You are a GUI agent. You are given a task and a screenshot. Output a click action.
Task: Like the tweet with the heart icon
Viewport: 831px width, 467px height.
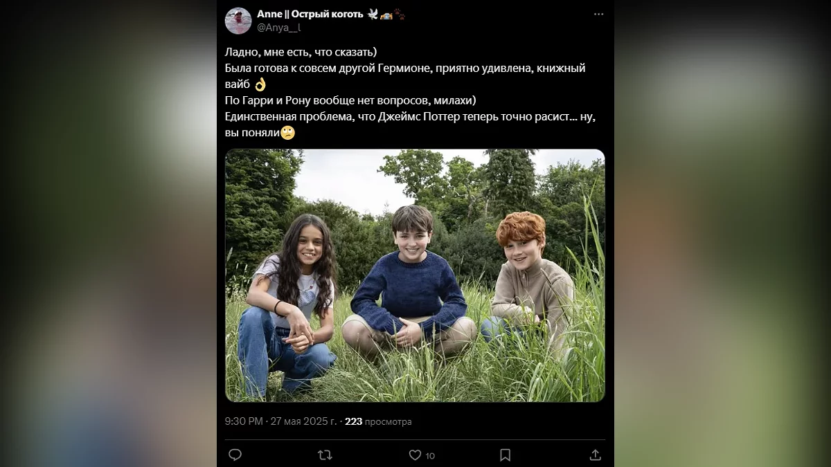click(415, 455)
